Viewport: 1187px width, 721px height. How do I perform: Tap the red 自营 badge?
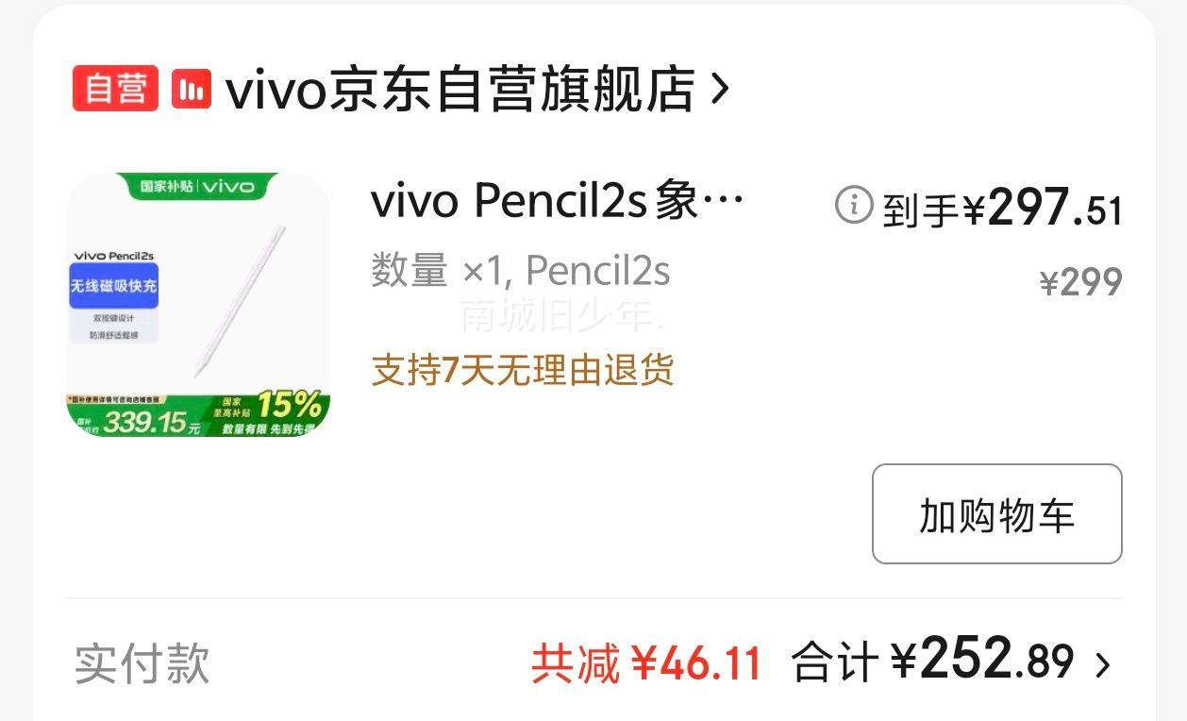click(x=115, y=89)
